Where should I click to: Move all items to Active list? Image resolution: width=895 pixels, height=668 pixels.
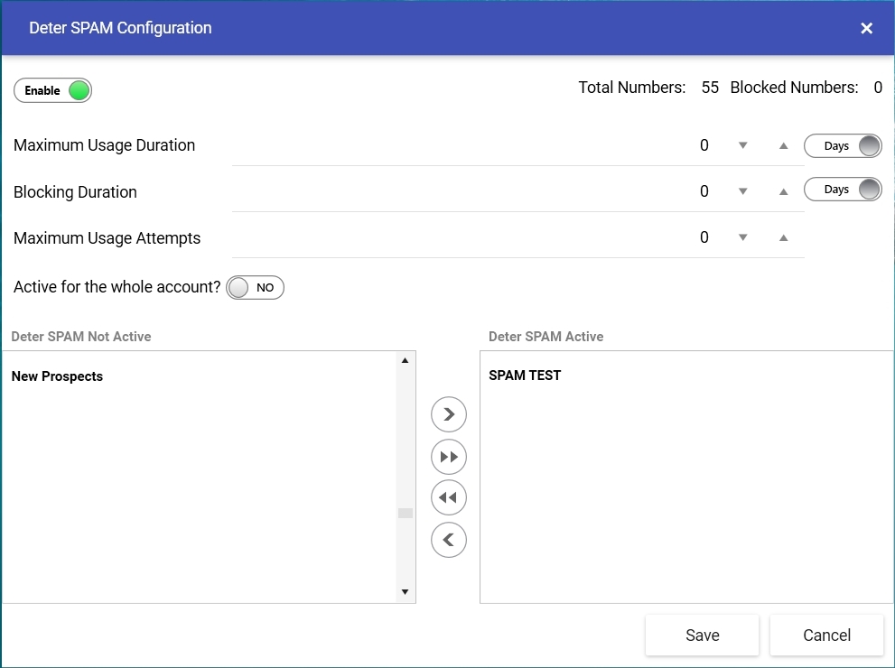pyautogui.click(x=449, y=457)
